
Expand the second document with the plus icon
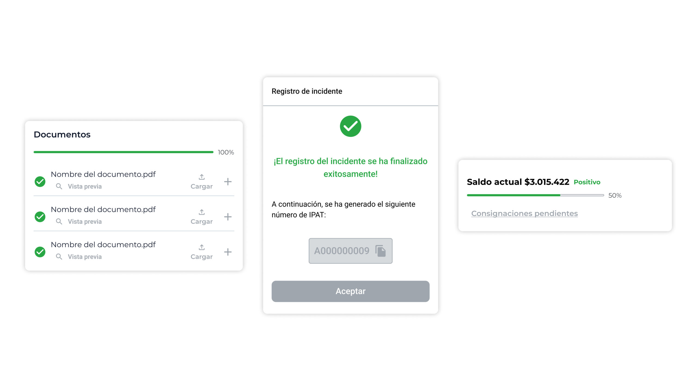pyautogui.click(x=228, y=217)
